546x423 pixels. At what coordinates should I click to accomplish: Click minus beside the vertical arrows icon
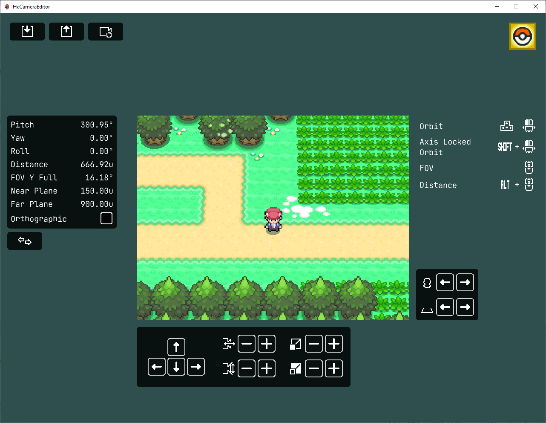coord(247,368)
